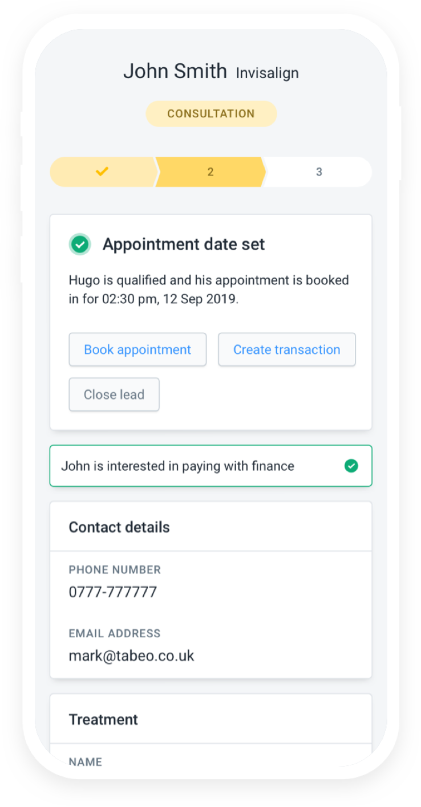Click the Appointment date set heading
This screenshot has height=807, width=421.
(184, 244)
